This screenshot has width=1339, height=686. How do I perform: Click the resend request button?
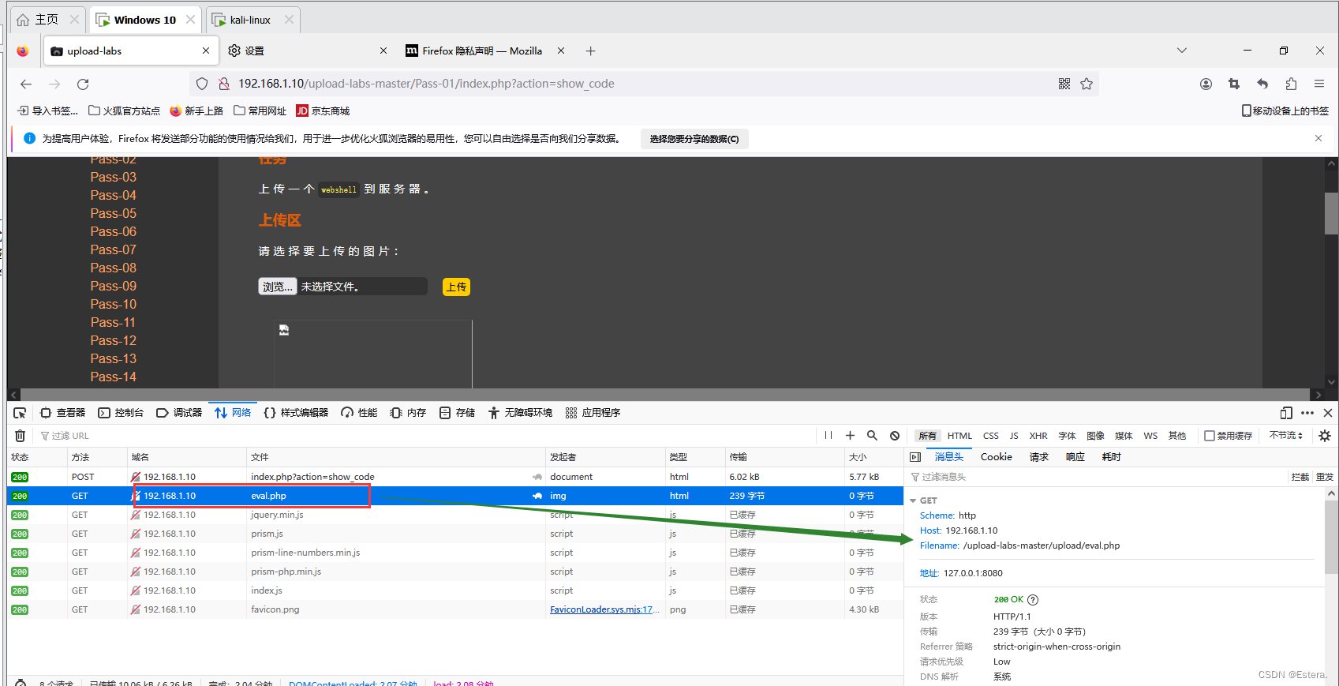click(1325, 477)
